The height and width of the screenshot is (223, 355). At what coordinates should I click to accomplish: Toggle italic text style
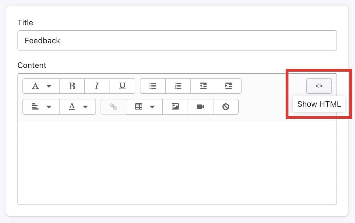[97, 86]
